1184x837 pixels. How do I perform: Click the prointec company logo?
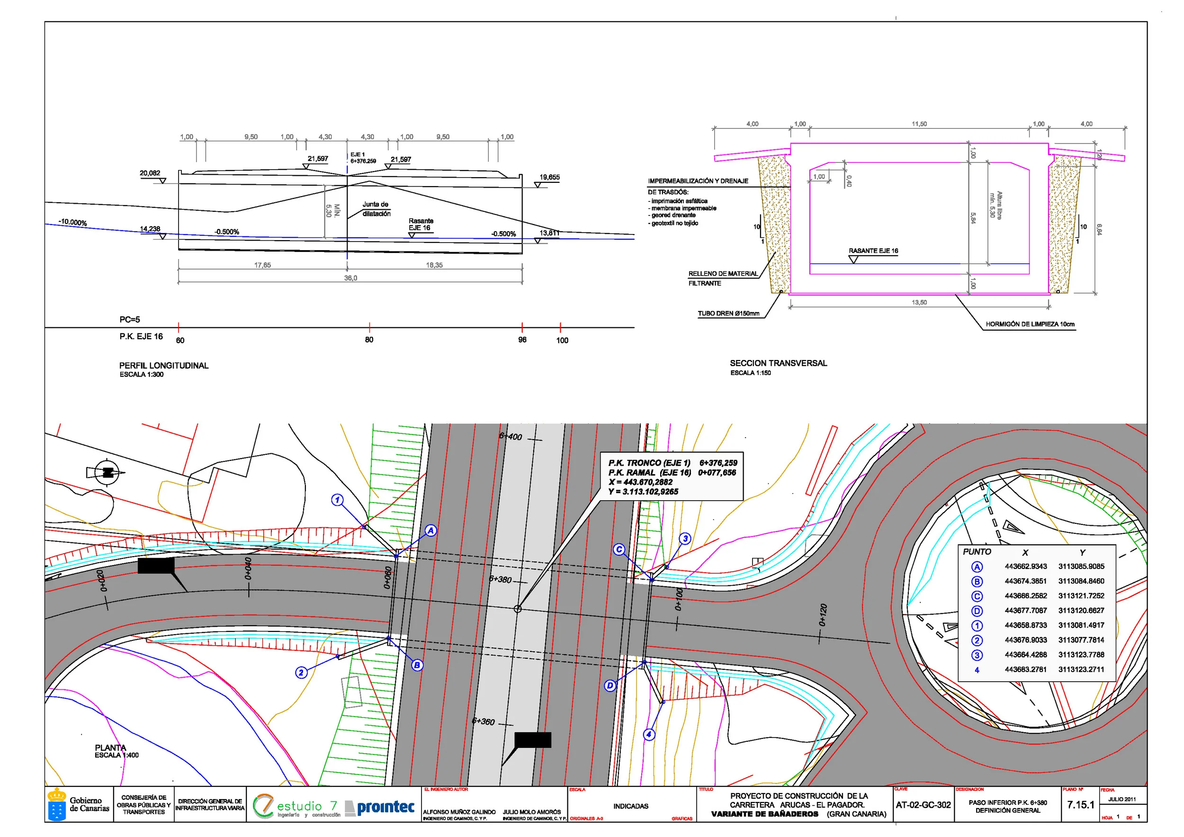(x=379, y=807)
